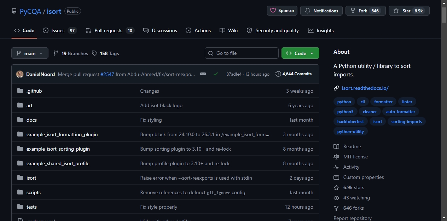The image size is (447, 221).
Task: Expand commit message via ellipsis icon
Action: (x=203, y=74)
